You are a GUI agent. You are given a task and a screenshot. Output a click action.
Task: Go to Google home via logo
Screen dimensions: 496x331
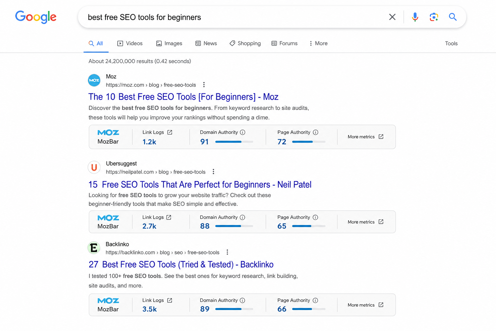click(36, 17)
